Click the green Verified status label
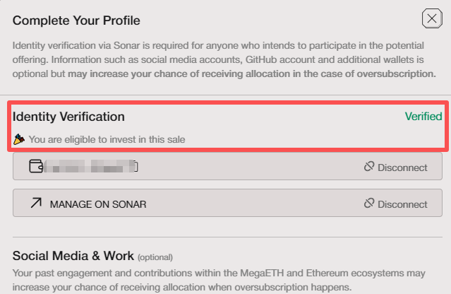This screenshot has height=294, width=451. (x=423, y=117)
